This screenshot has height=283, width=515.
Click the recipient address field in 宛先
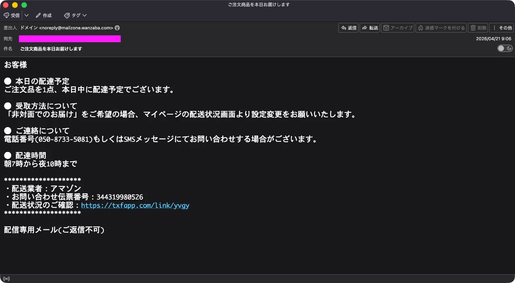click(70, 39)
